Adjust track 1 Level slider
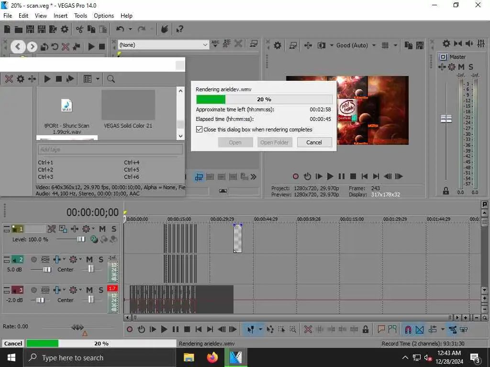Image resolution: width=490 pixels, height=367 pixels. (81, 239)
